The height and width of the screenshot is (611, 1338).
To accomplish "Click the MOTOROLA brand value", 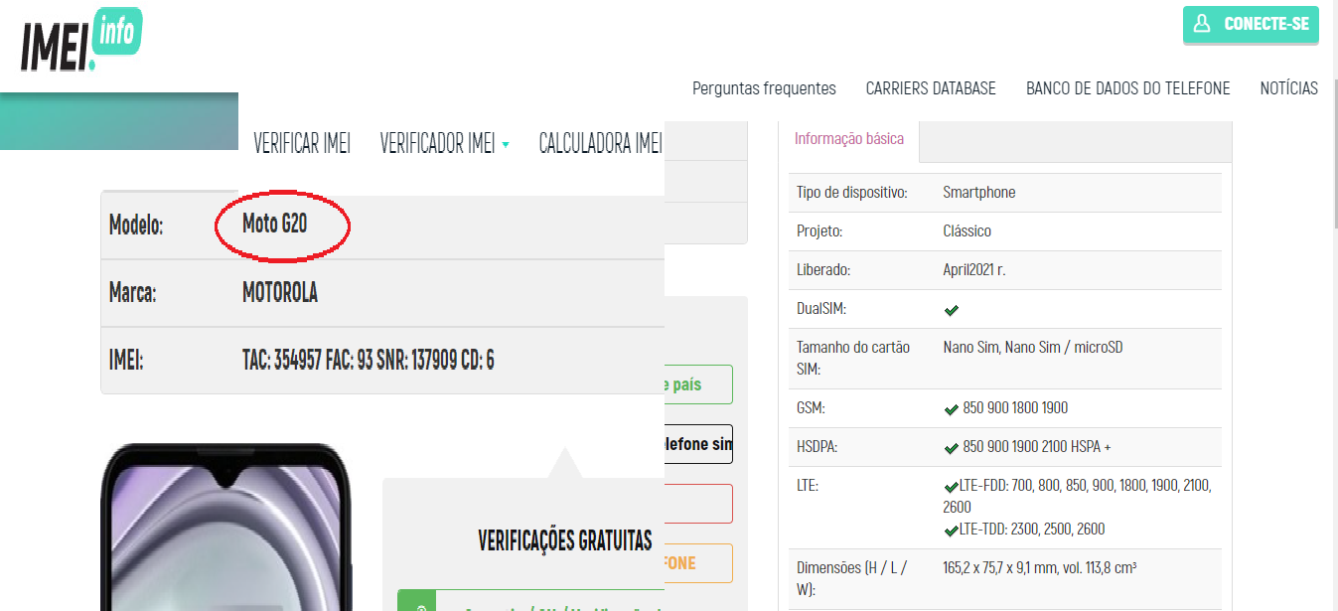I will [280, 293].
